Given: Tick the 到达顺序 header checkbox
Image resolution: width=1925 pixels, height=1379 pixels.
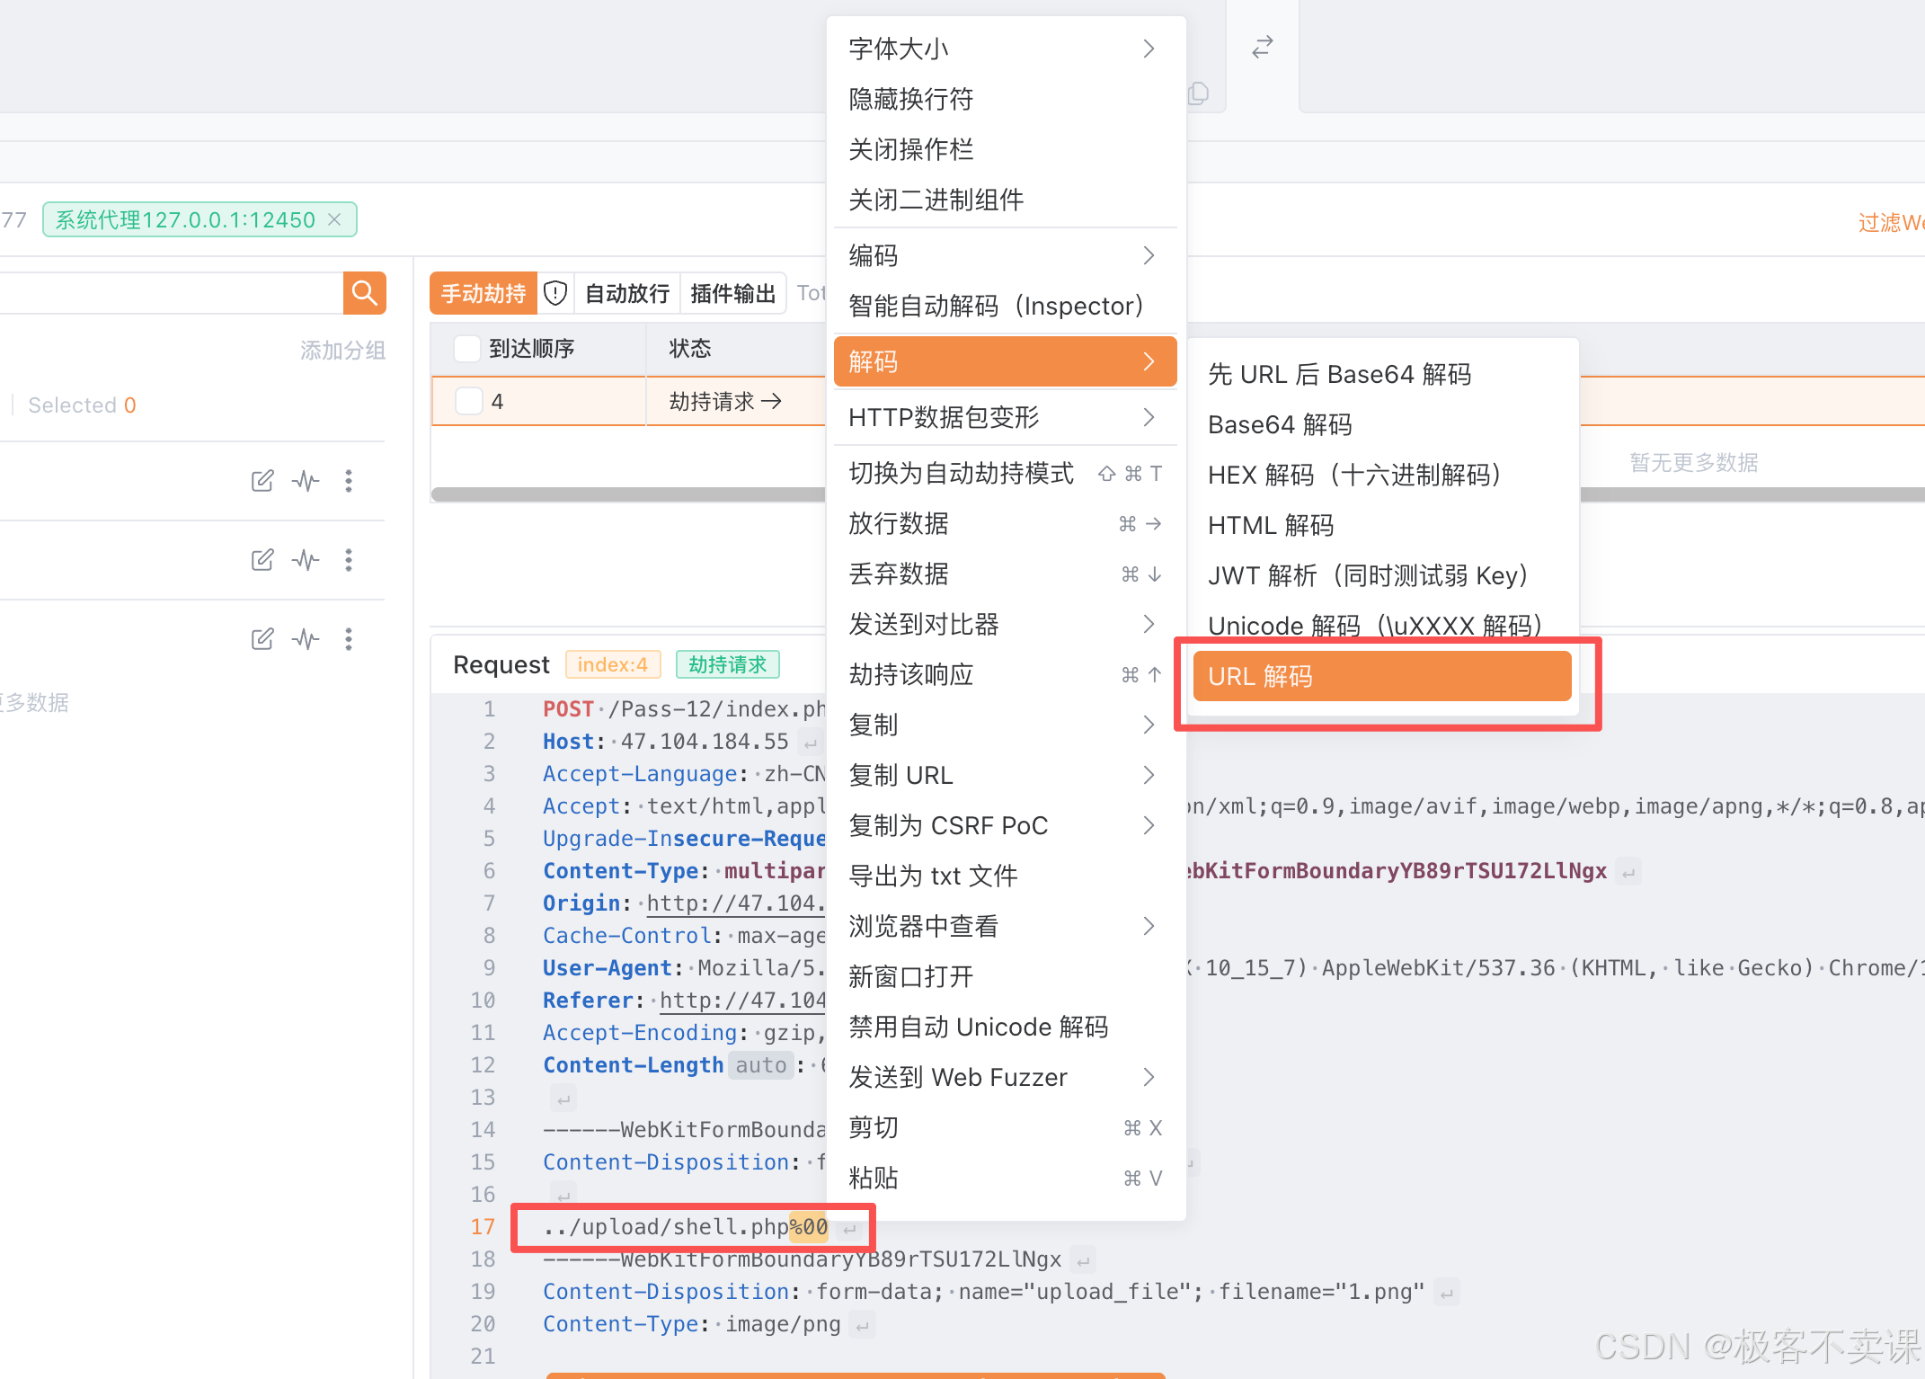Looking at the screenshot, I should tap(467, 348).
